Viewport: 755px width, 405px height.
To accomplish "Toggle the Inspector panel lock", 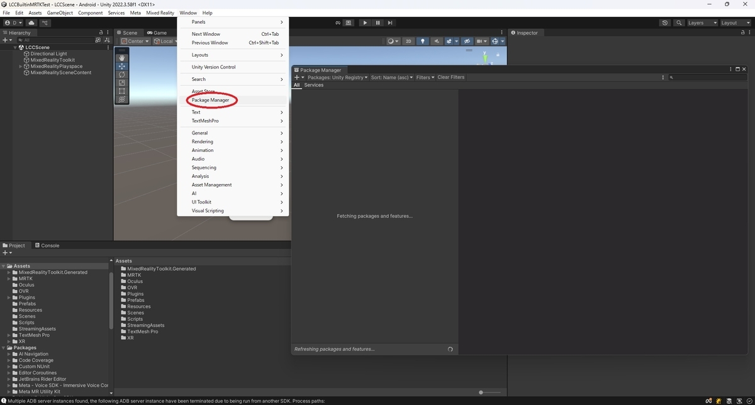I will tap(744, 33).
